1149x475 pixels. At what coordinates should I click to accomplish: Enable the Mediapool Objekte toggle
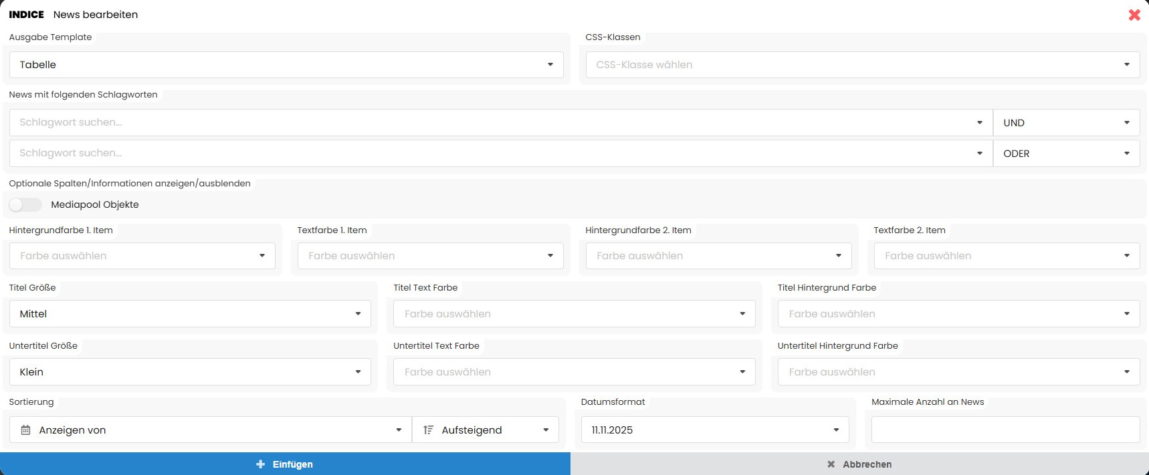coord(25,205)
